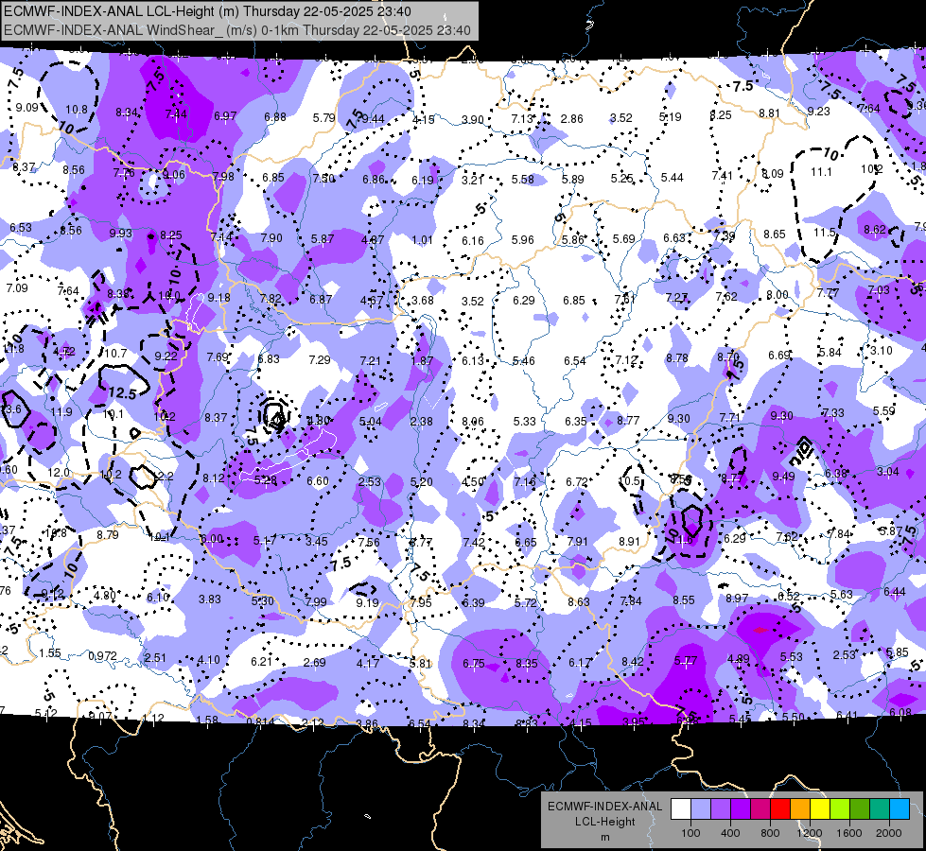Click the legend tick label '800'
The image size is (926, 851).
coord(770,833)
